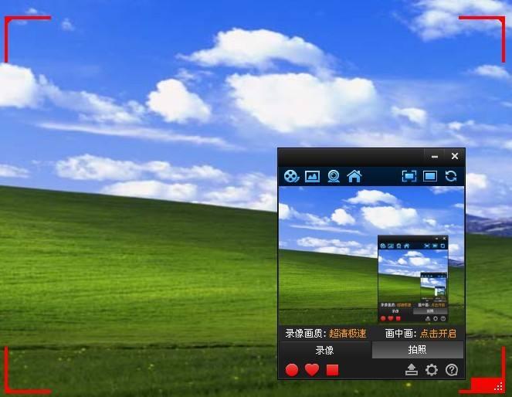Open the help question mark icon
Screen dimensions: 512x397
(x=452, y=370)
